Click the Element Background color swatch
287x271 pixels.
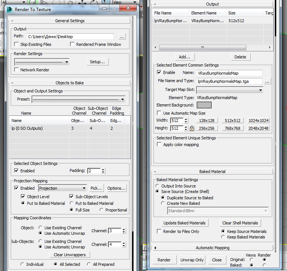coord(204,105)
